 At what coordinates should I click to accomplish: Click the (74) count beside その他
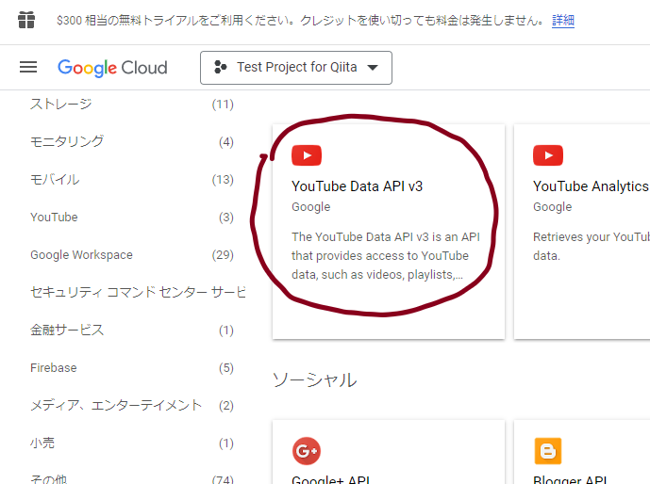coord(223,479)
